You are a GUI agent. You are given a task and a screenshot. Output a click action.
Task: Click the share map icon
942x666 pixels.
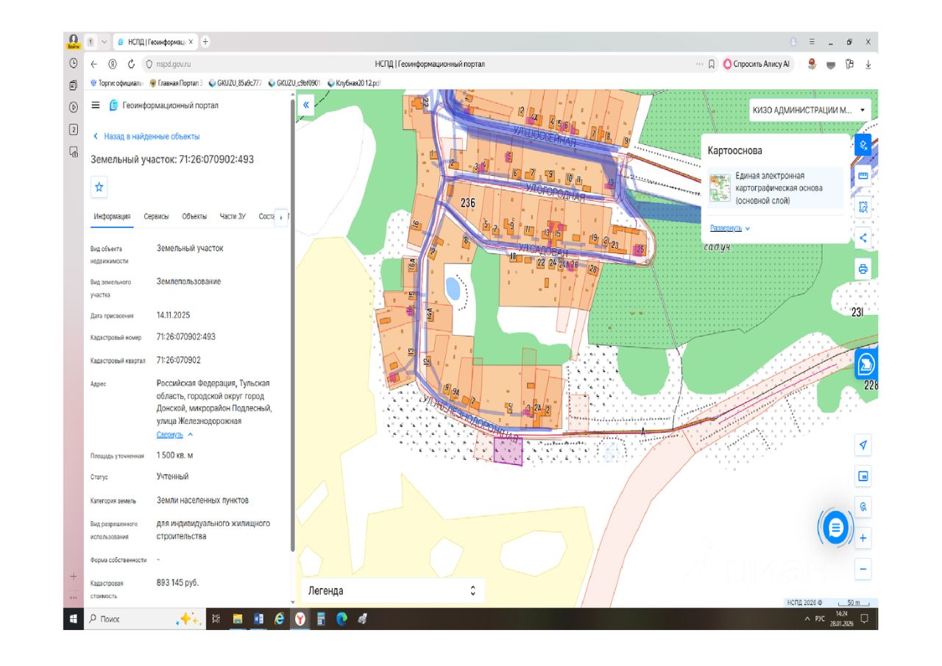pyautogui.click(x=863, y=238)
